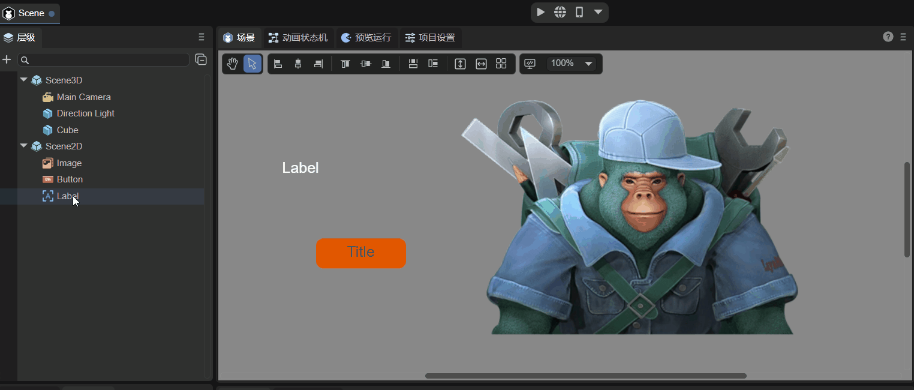The height and width of the screenshot is (390, 914).
Task: Collapse the Scene3D tree node
Action: coord(24,80)
